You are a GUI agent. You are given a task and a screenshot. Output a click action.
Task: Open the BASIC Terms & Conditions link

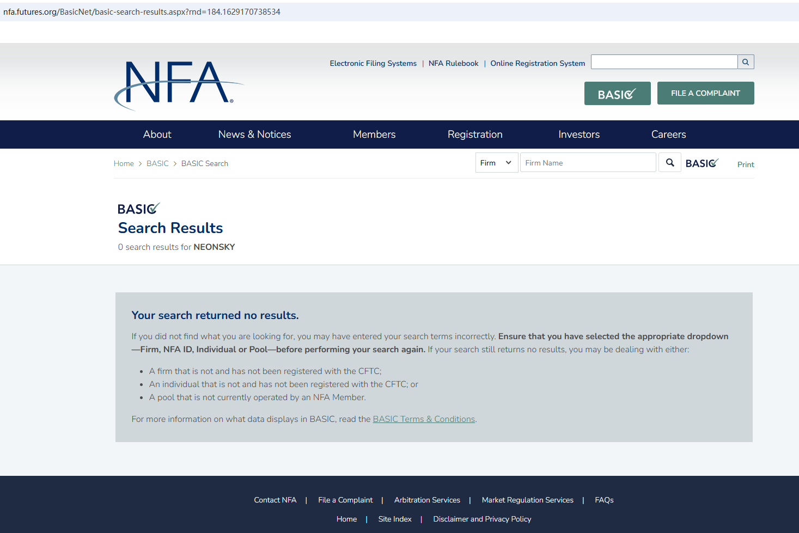[424, 419]
